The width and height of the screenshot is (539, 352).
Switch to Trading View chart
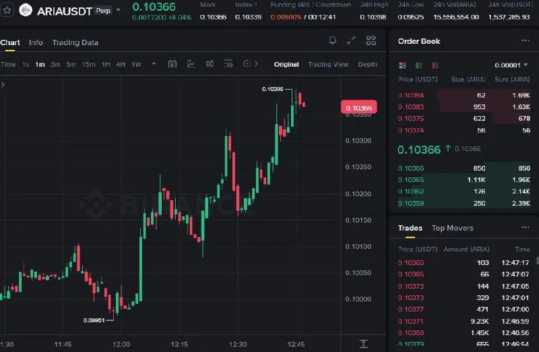pyautogui.click(x=328, y=64)
